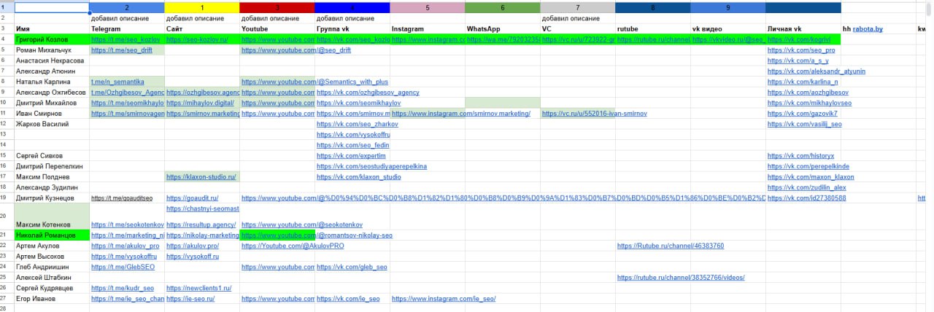Select row header number 28
Image resolution: width=934 pixels, height=312 pixels.
[x=4, y=309]
